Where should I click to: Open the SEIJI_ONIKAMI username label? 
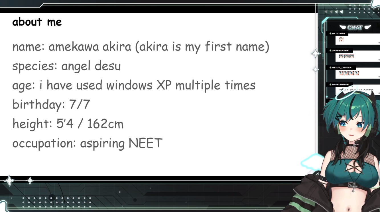[342, 68]
